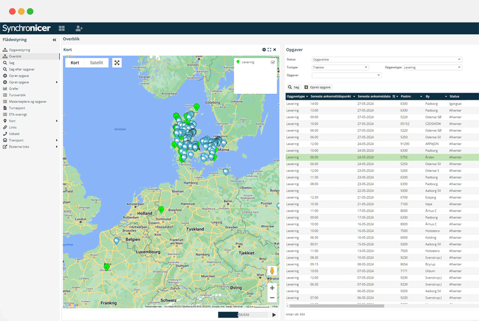Open Medarbejdere og opgaver list

(x=28, y=102)
